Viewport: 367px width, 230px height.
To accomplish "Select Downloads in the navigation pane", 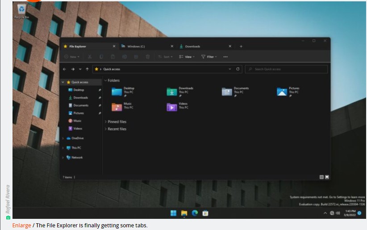I will pos(78,98).
